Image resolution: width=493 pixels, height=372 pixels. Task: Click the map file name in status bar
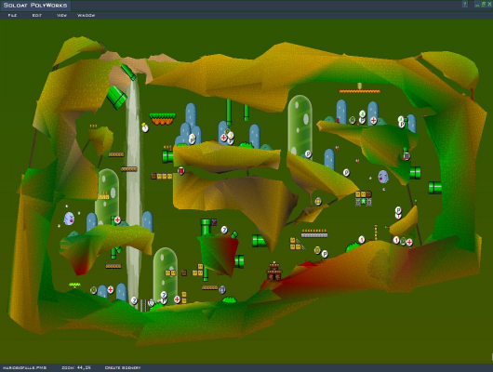[x=24, y=367]
